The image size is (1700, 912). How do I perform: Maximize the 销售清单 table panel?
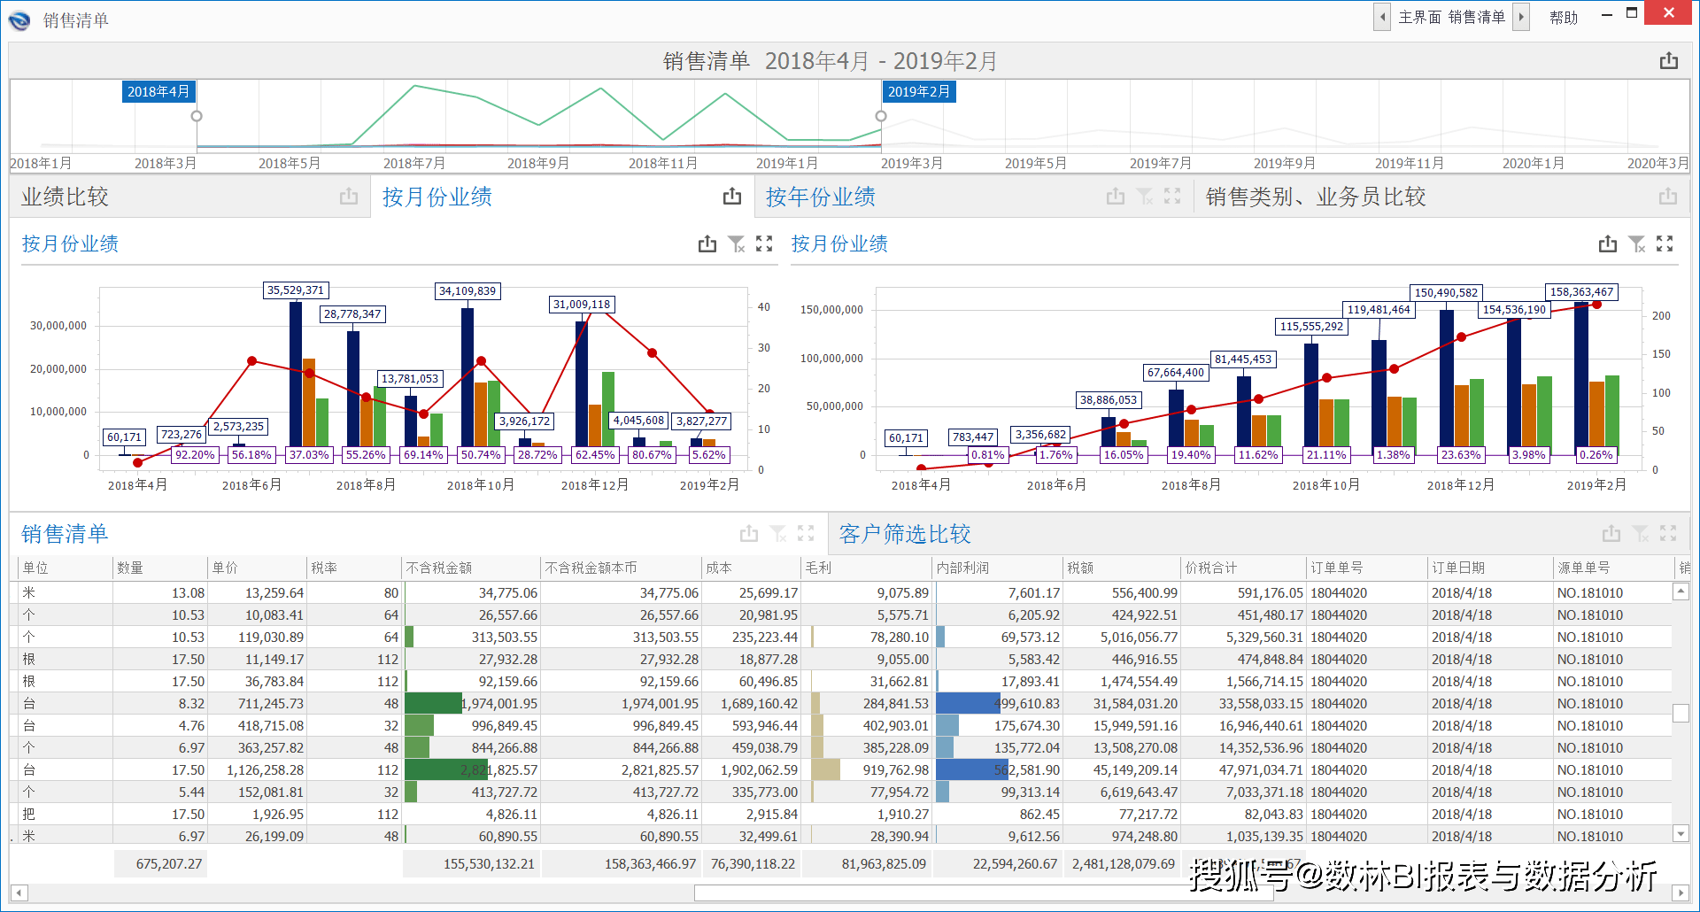click(x=806, y=533)
